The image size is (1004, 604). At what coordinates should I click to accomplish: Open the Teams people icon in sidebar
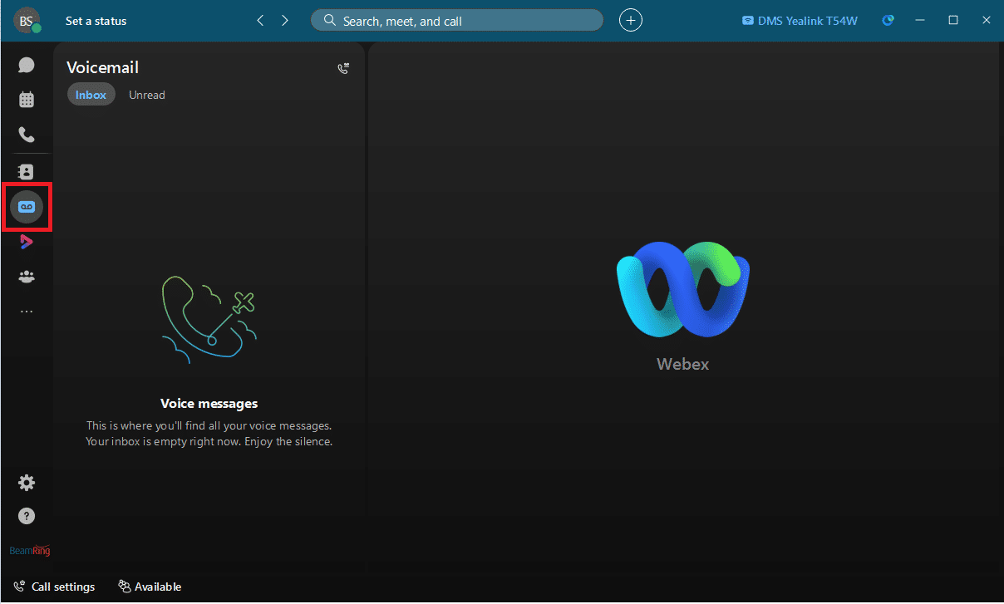27,277
